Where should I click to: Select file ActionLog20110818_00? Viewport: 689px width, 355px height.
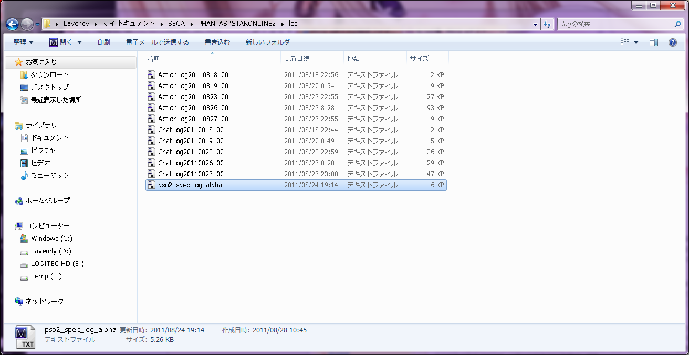tap(296, 74)
